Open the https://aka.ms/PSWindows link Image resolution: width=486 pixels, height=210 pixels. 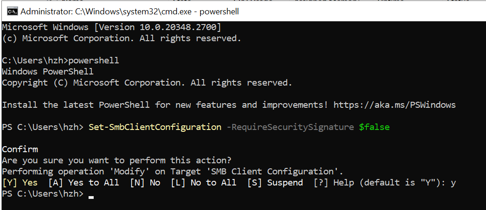[x=395, y=105]
